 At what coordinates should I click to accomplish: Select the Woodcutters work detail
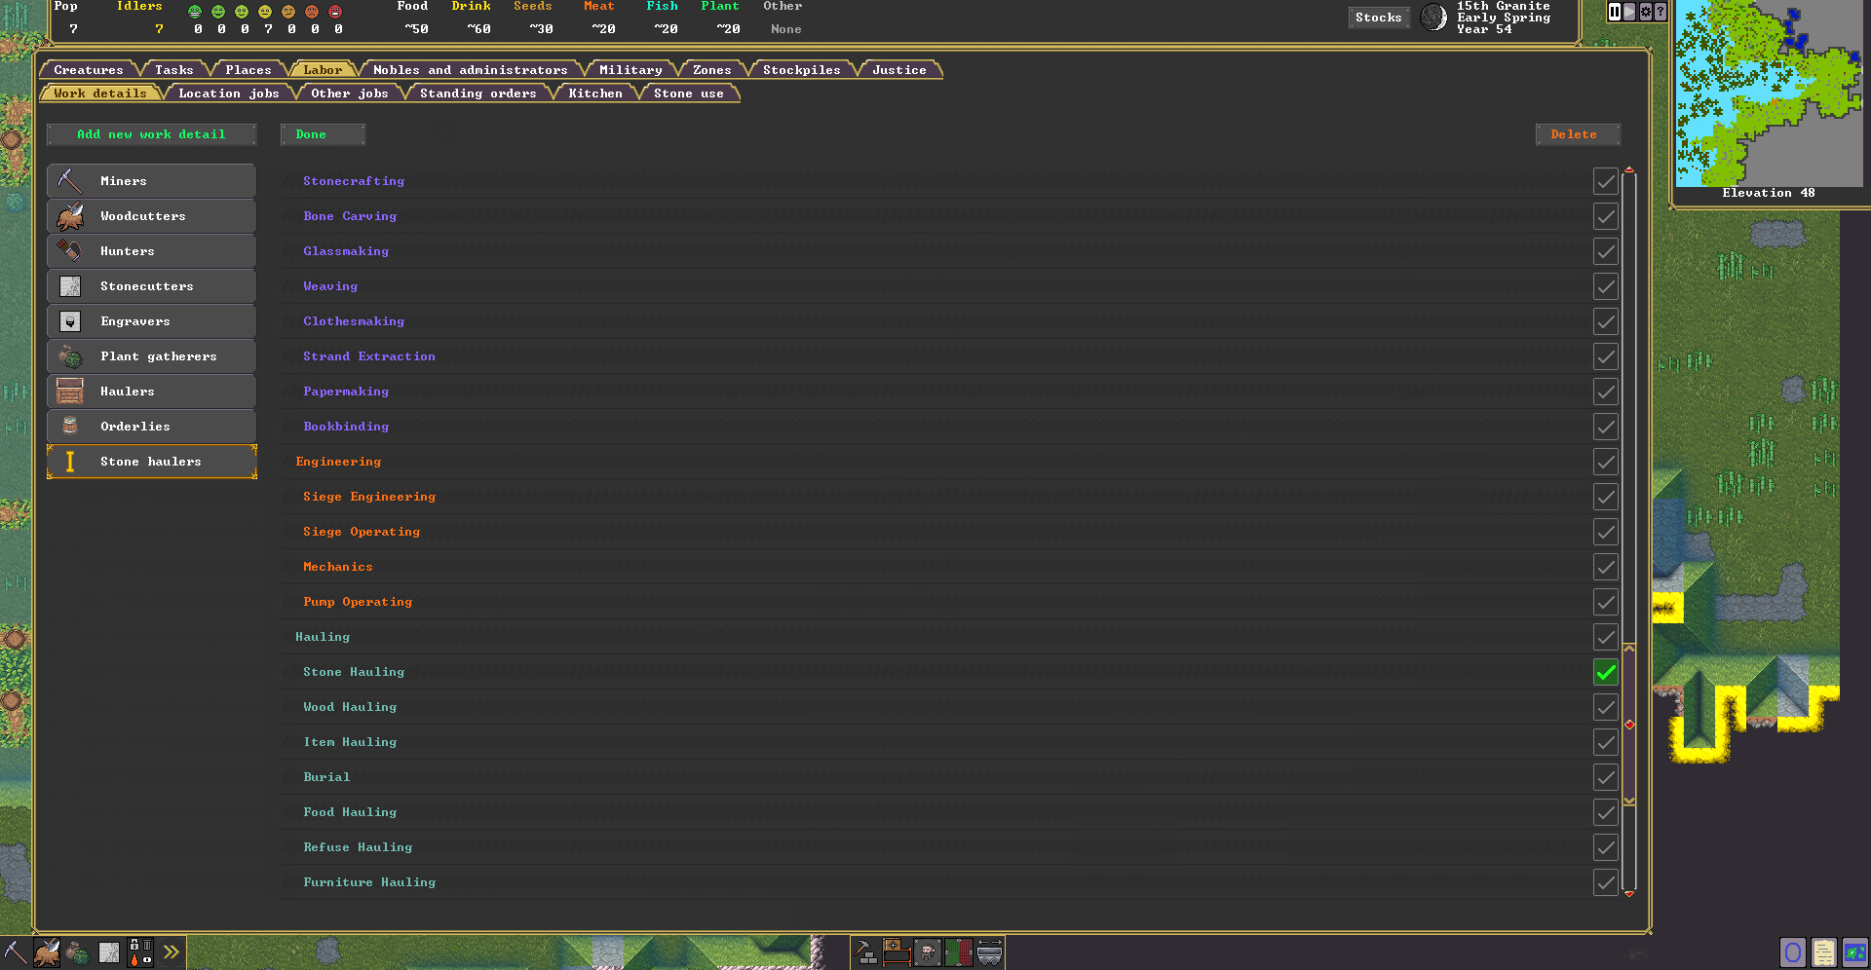point(152,216)
